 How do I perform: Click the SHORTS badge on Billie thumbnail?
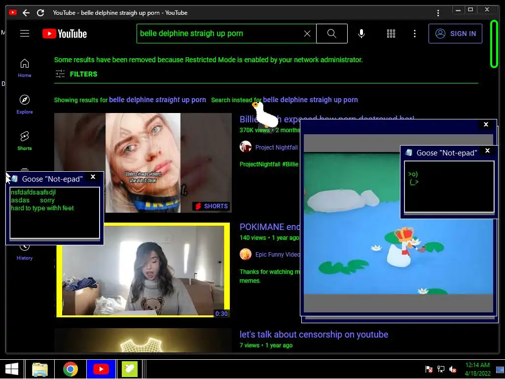tap(211, 206)
